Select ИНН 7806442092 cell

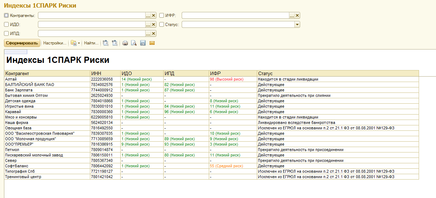point(105,166)
